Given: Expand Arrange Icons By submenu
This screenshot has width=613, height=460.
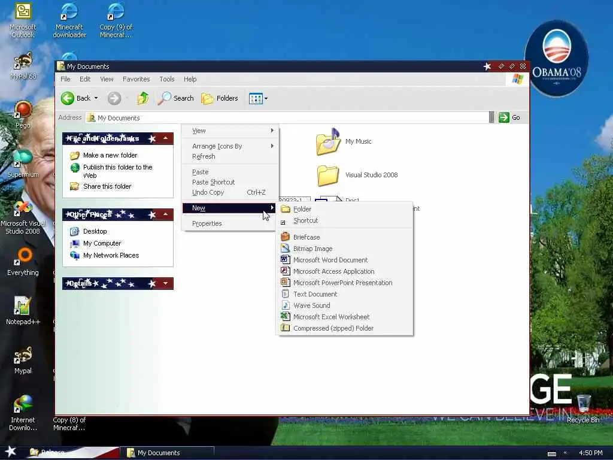Looking at the screenshot, I should 230,146.
